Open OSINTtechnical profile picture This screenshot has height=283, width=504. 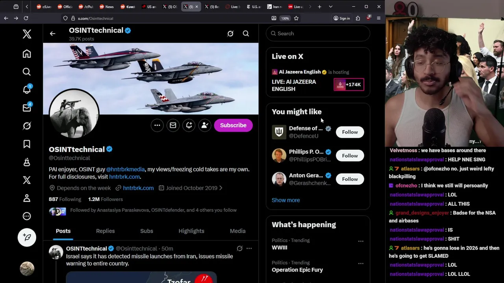click(x=74, y=113)
